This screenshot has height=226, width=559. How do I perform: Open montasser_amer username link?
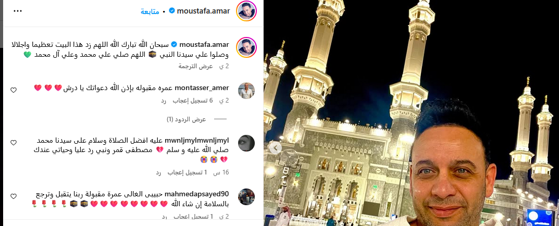coord(202,87)
